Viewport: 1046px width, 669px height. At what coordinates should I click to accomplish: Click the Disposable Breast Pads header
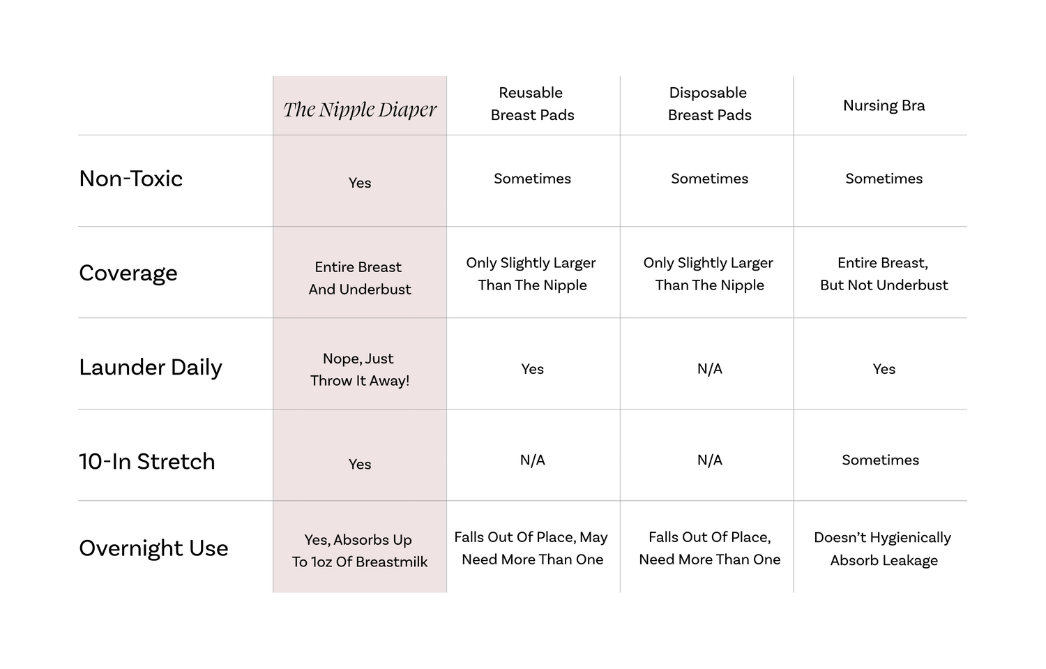coord(709,104)
